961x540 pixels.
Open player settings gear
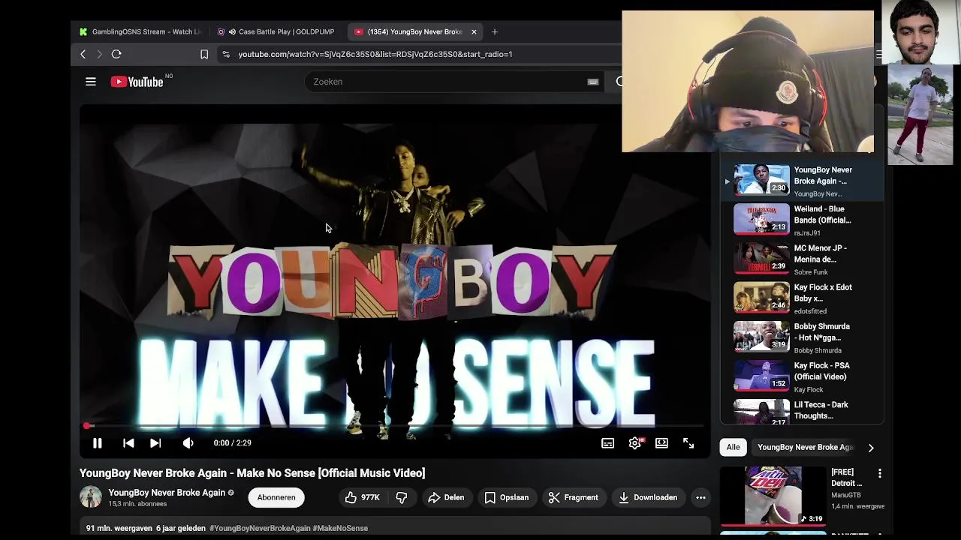click(635, 443)
